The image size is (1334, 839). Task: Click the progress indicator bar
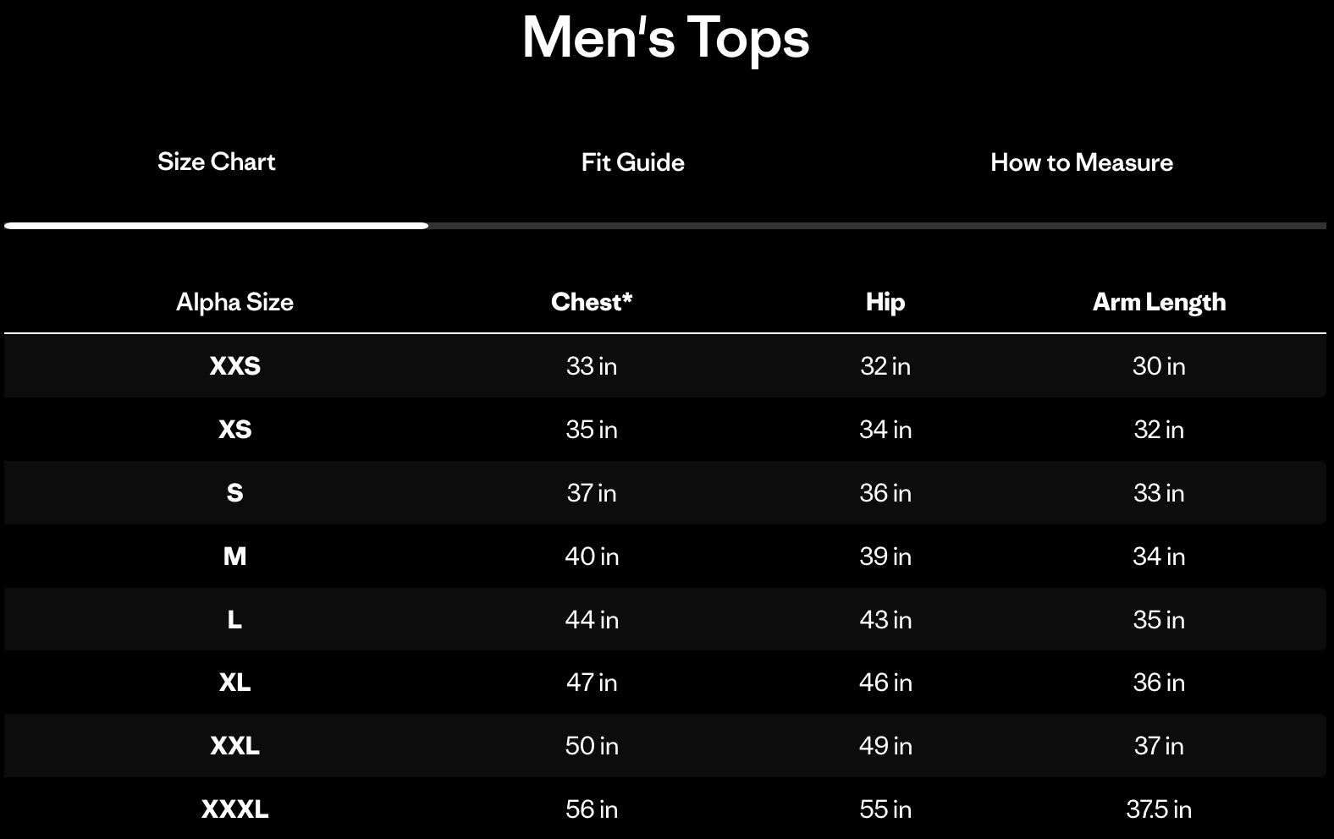tap(216, 226)
